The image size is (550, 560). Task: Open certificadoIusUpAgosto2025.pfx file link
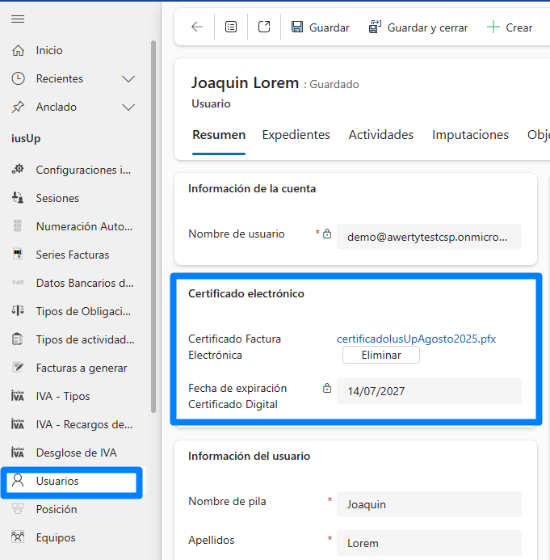click(x=416, y=339)
